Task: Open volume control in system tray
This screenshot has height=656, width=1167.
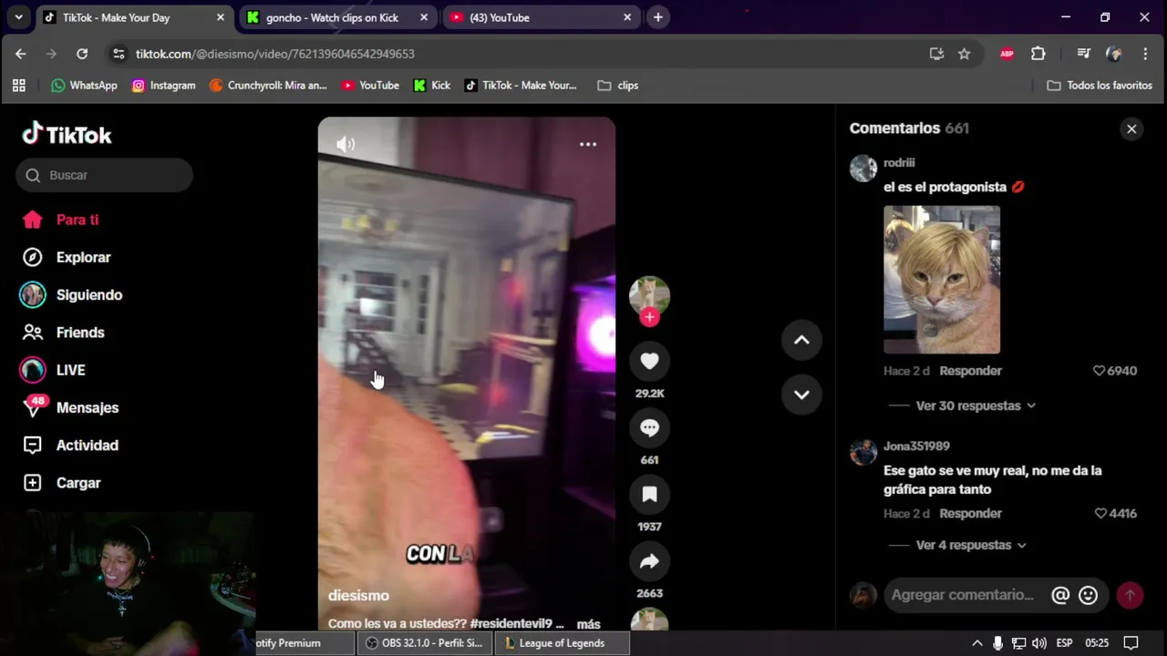Action: [1039, 643]
